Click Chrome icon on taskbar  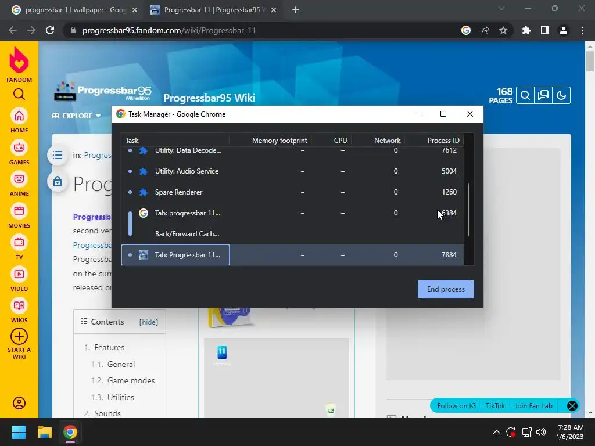pos(70,432)
